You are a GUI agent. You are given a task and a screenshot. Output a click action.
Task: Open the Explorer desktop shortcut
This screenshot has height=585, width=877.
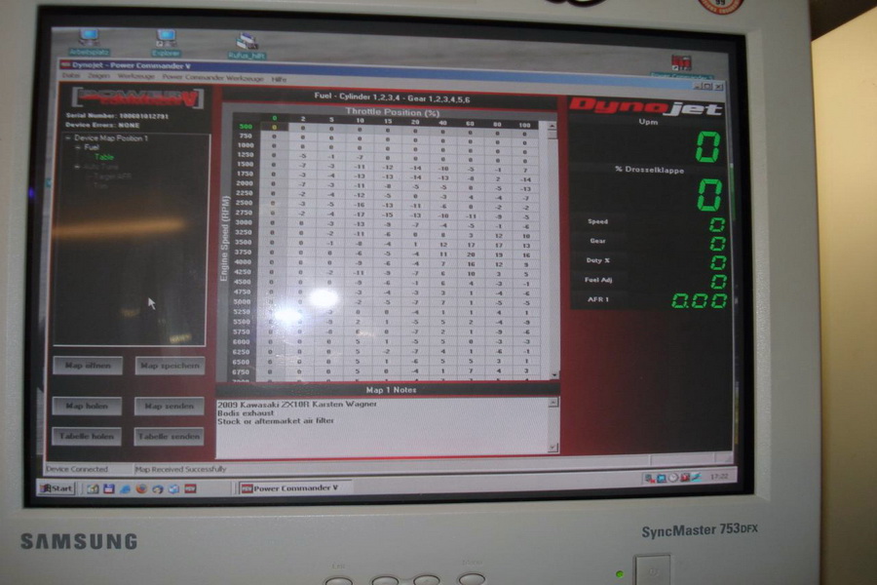click(x=167, y=39)
